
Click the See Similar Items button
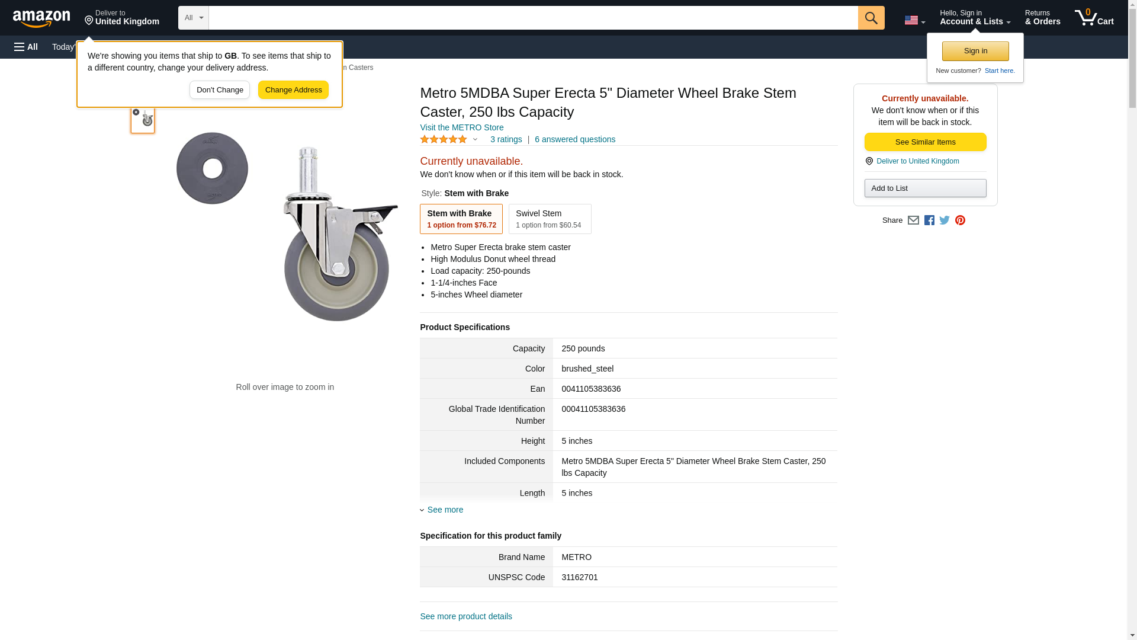[x=925, y=142]
